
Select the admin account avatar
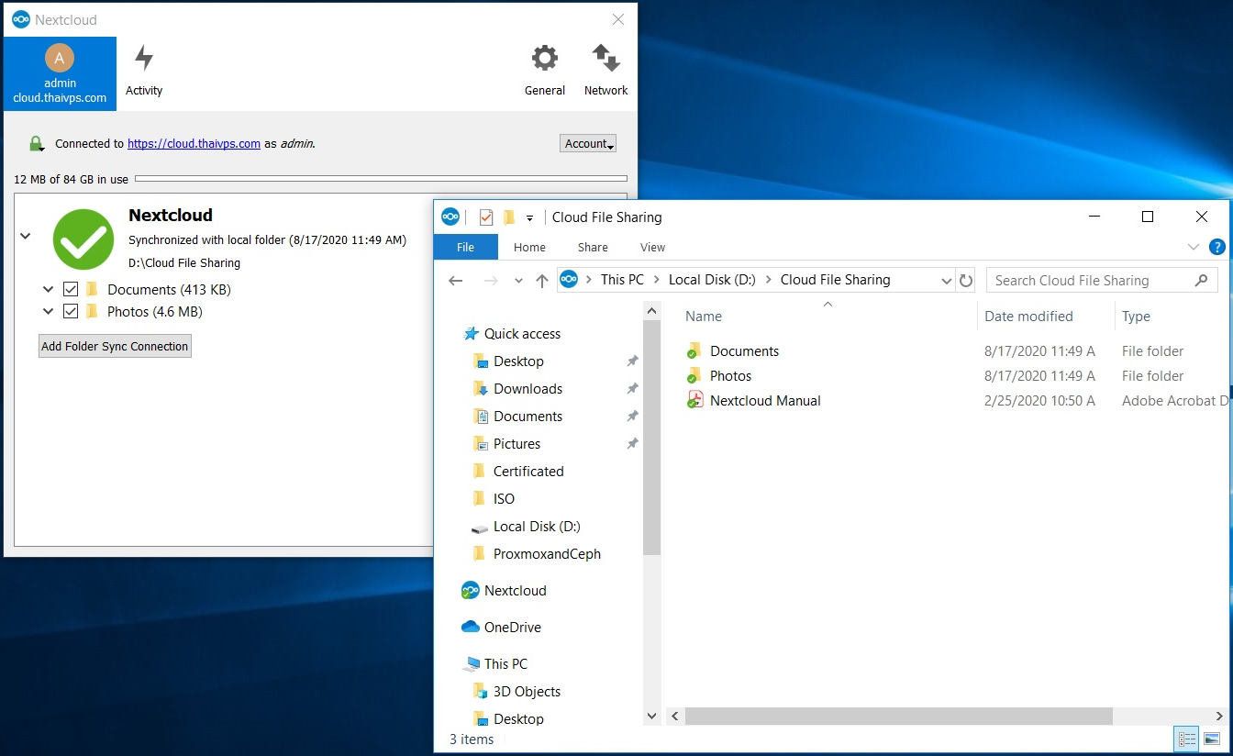(60, 59)
